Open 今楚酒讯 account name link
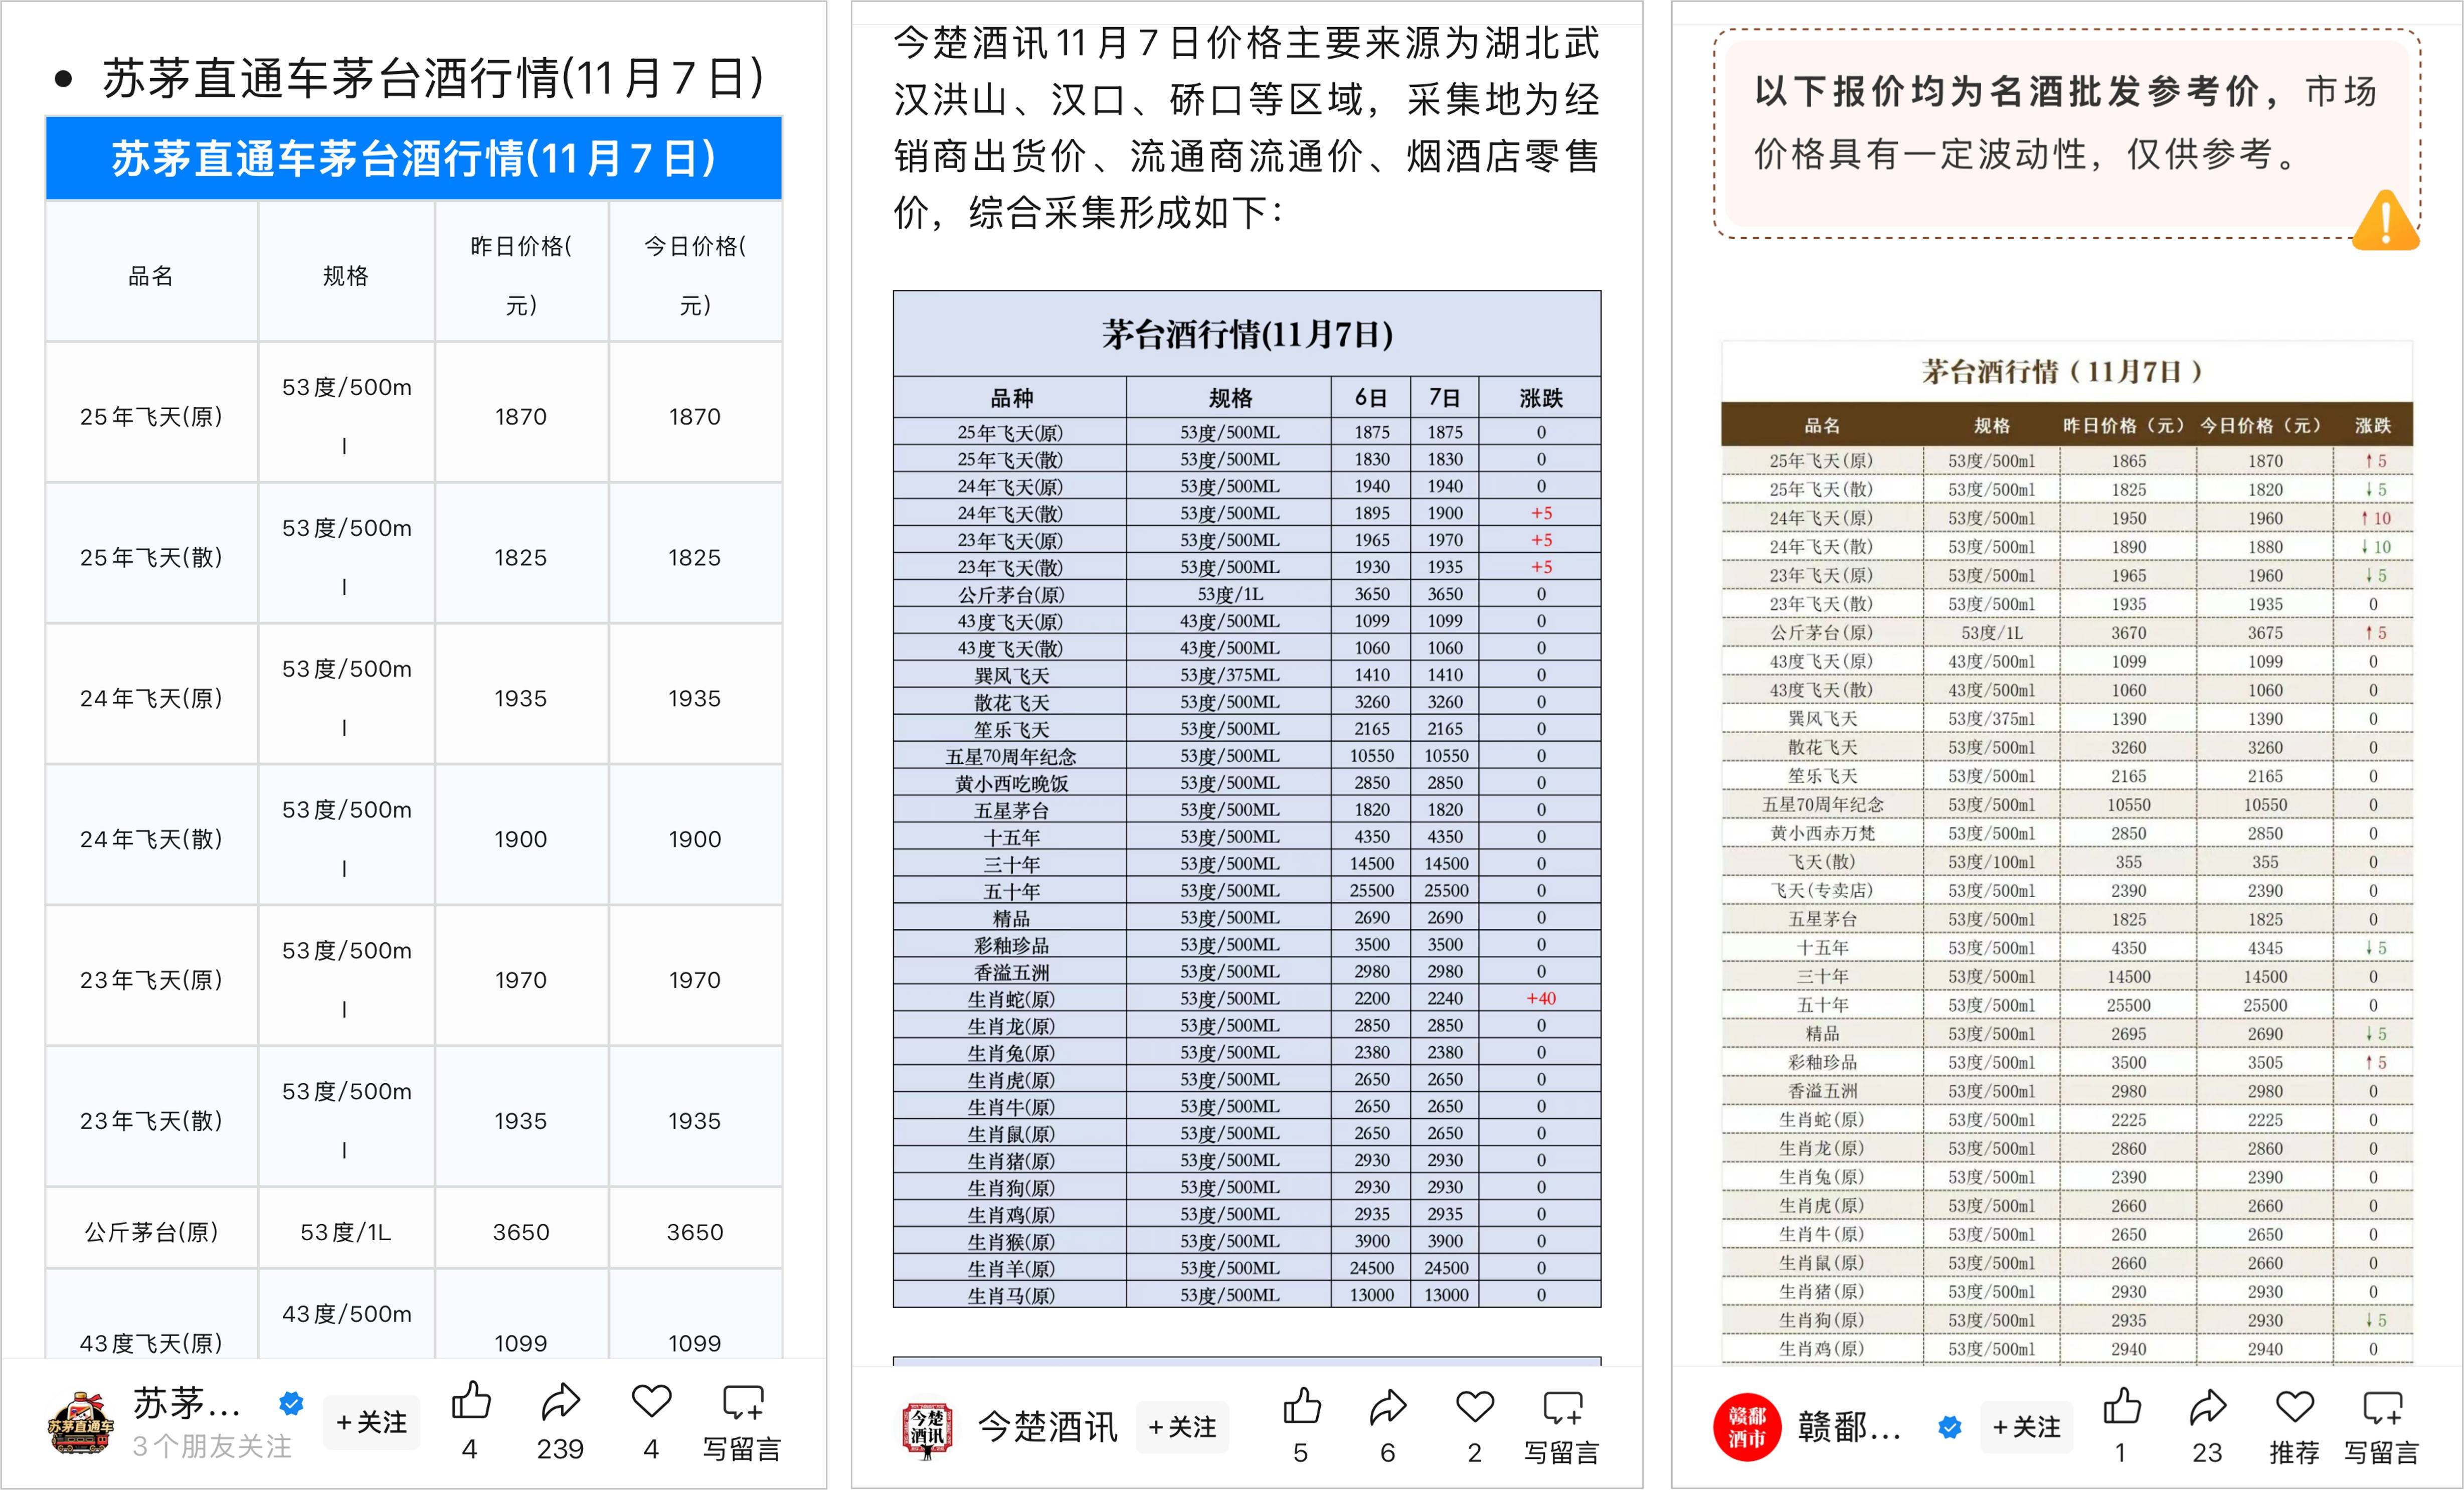Screen dimensions: 2464x1490 point(1047,1427)
